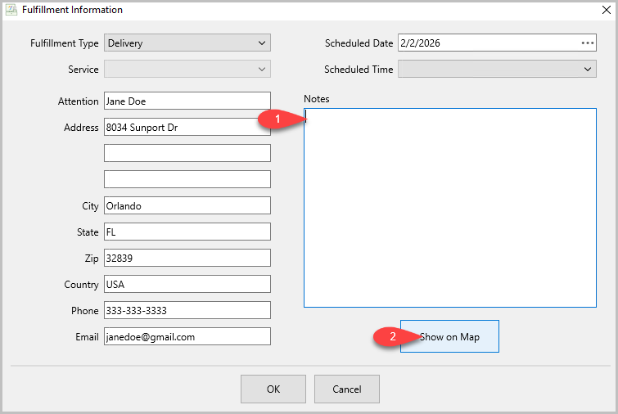Click the Fulfillment Information title bar icon
618x414 pixels.
(11, 10)
